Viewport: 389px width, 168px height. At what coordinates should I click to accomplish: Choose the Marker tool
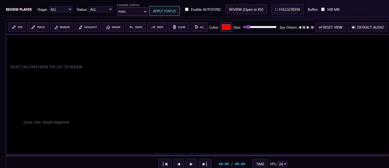pyautogui.click(x=62, y=27)
